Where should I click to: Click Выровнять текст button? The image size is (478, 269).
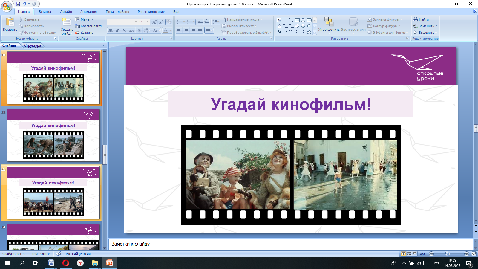click(239, 26)
